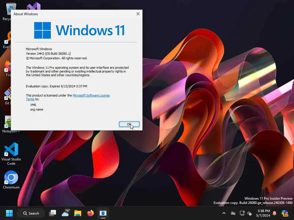Click OK in About Windows dialog

(129, 124)
